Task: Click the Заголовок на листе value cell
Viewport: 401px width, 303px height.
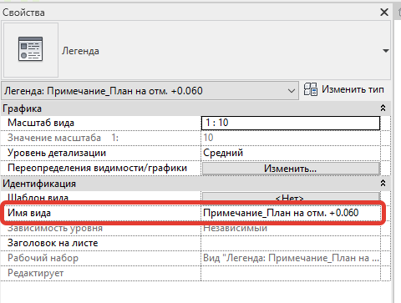Action: [x=291, y=243]
